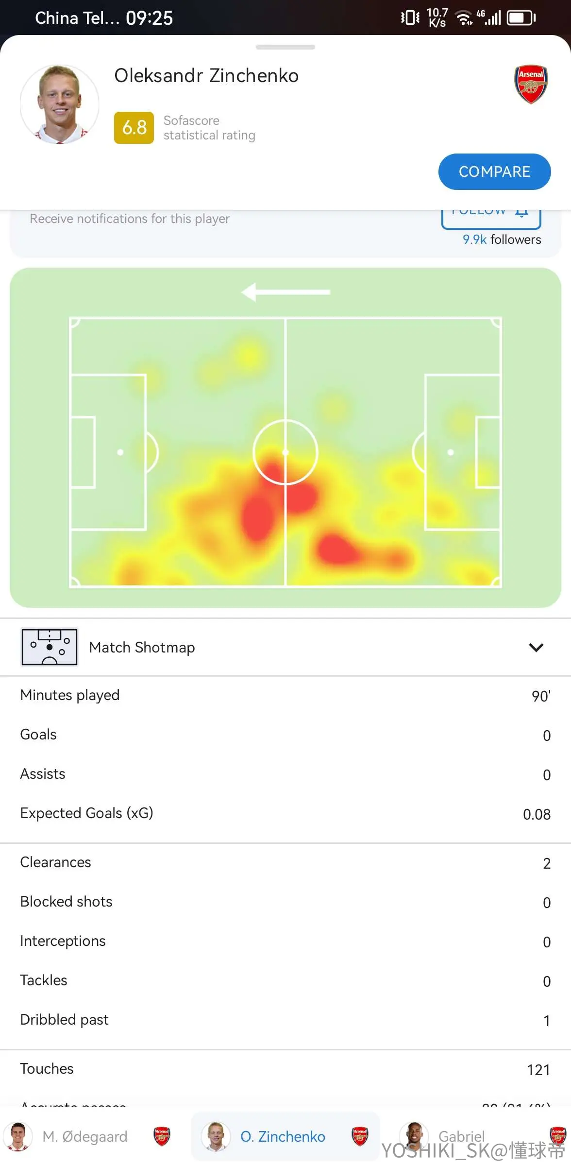Screen dimensions: 571x1166
Task: Click the attack direction arrow on heatmap
Action: click(x=285, y=292)
